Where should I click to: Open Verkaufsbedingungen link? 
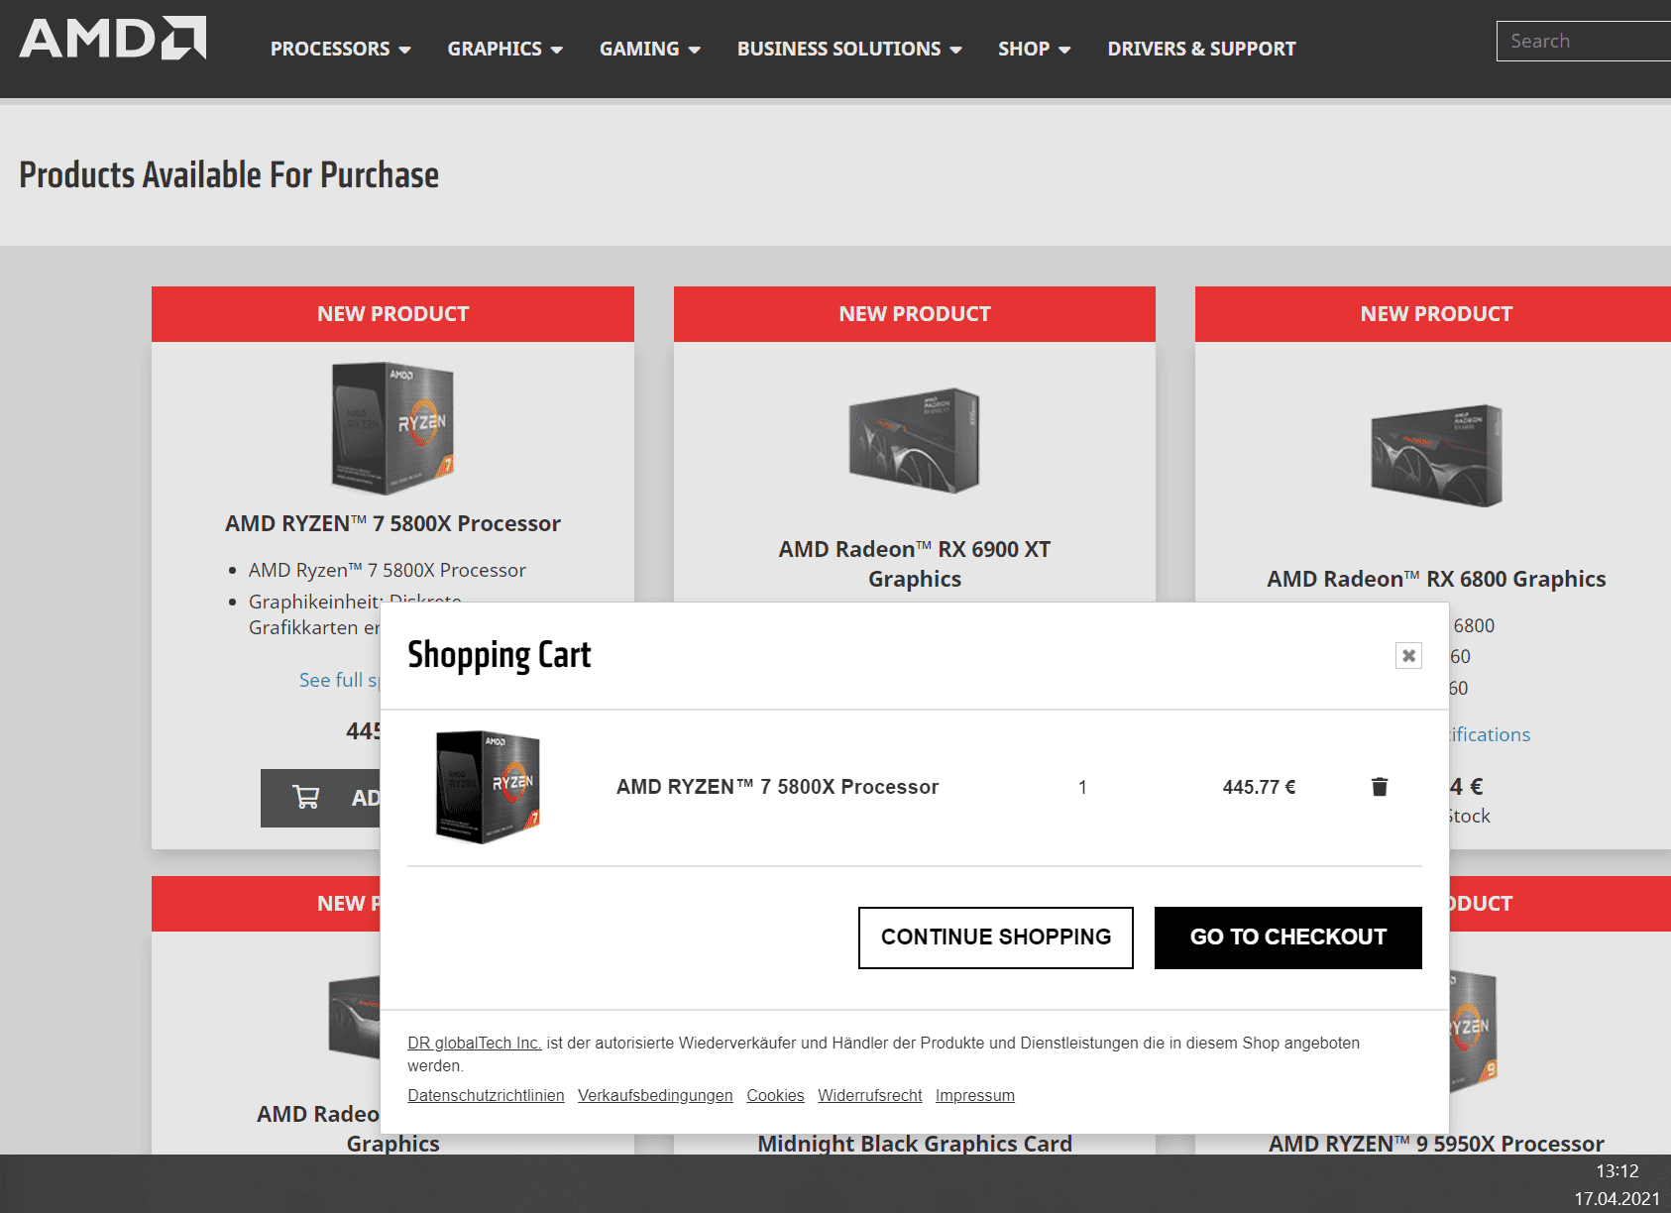tap(655, 1095)
